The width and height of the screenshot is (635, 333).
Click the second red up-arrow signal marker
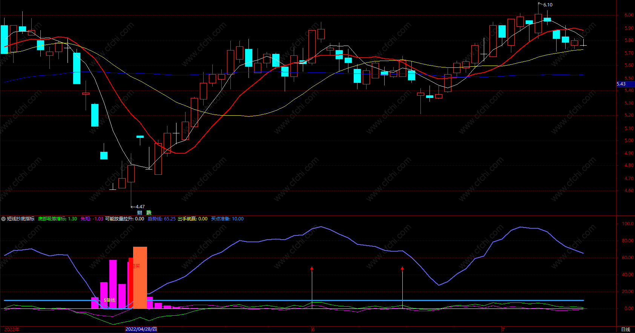[402, 269]
